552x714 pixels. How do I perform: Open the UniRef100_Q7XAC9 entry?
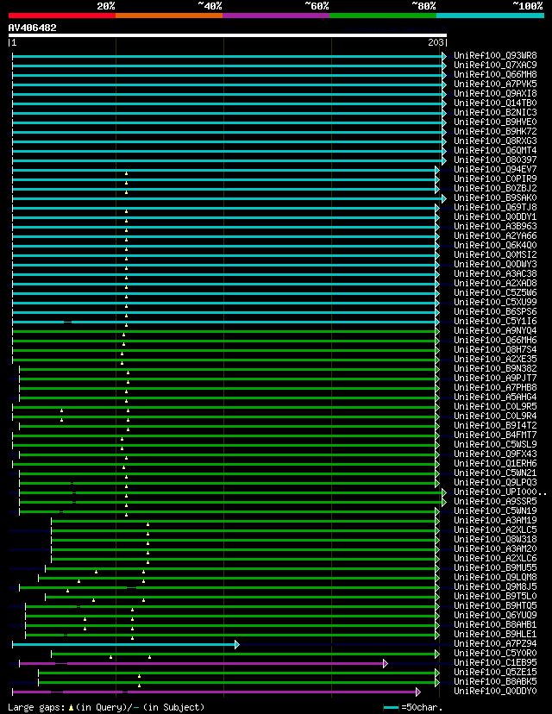495,66
